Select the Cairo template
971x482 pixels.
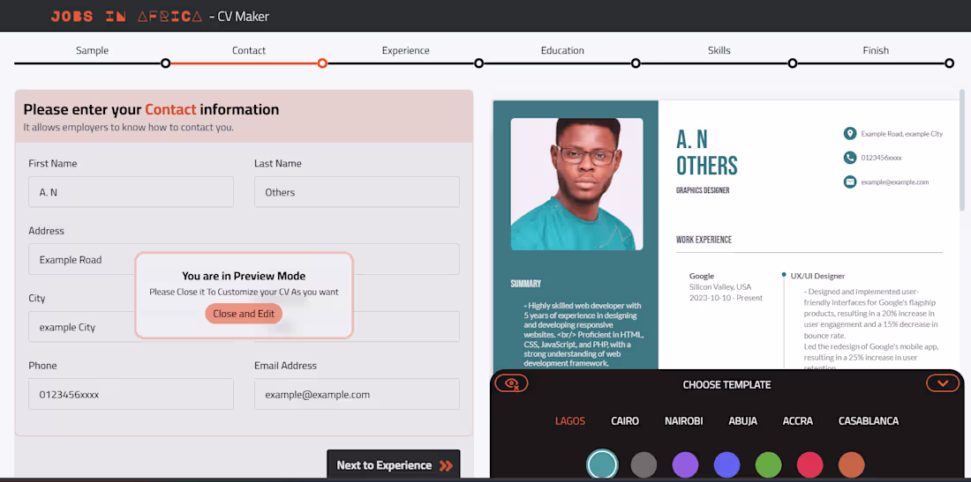(x=625, y=421)
